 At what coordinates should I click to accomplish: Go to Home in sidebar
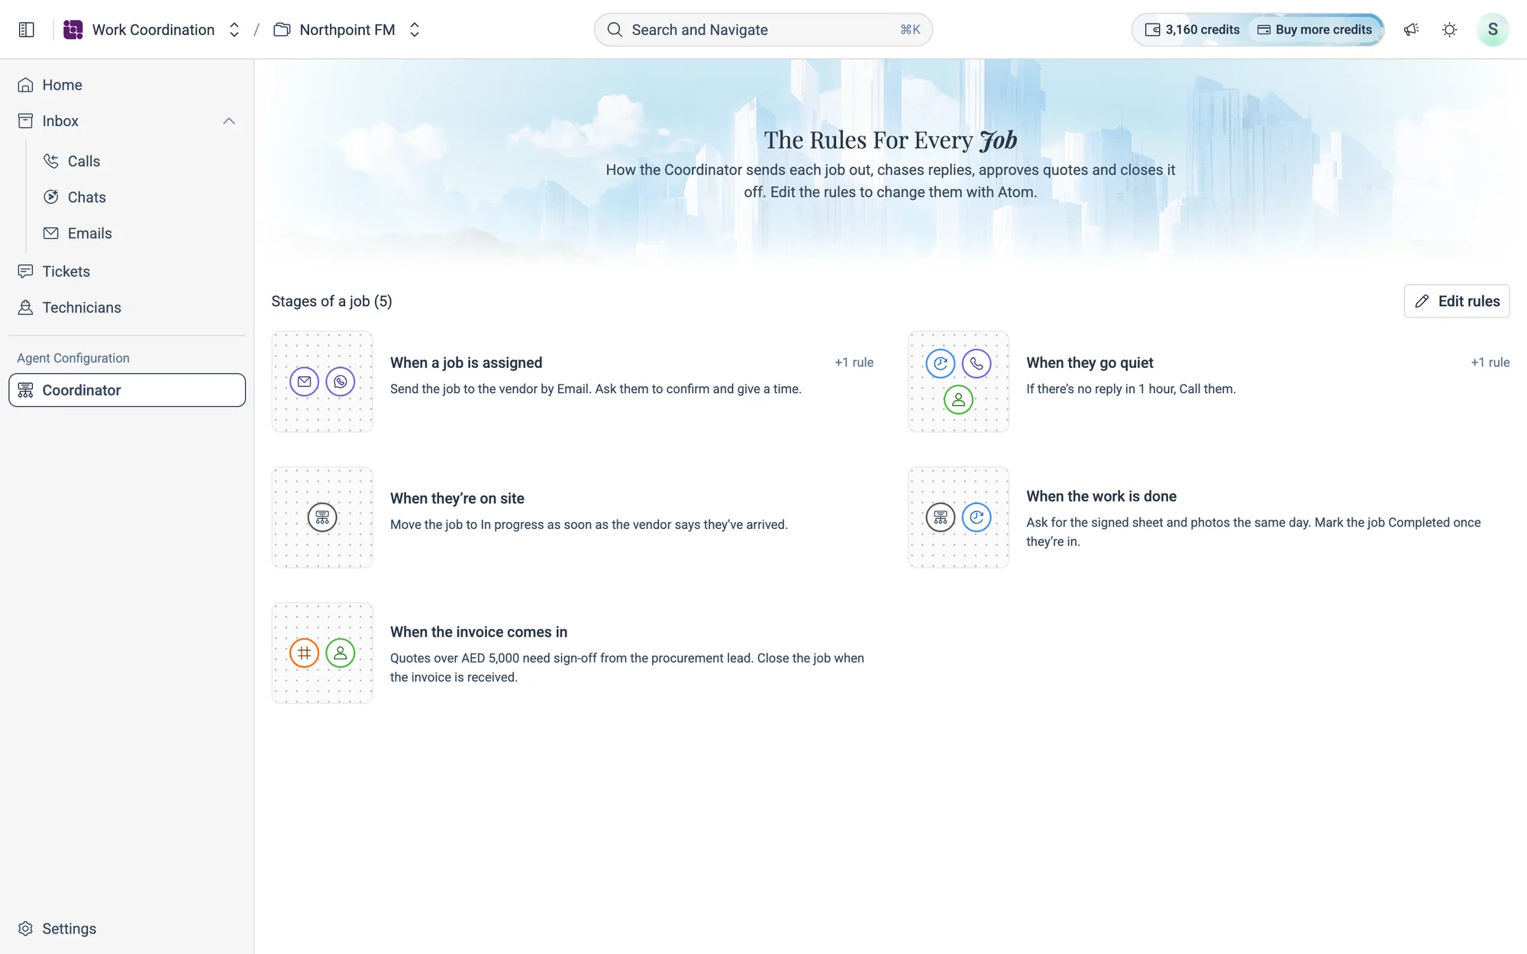pos(127,85)
